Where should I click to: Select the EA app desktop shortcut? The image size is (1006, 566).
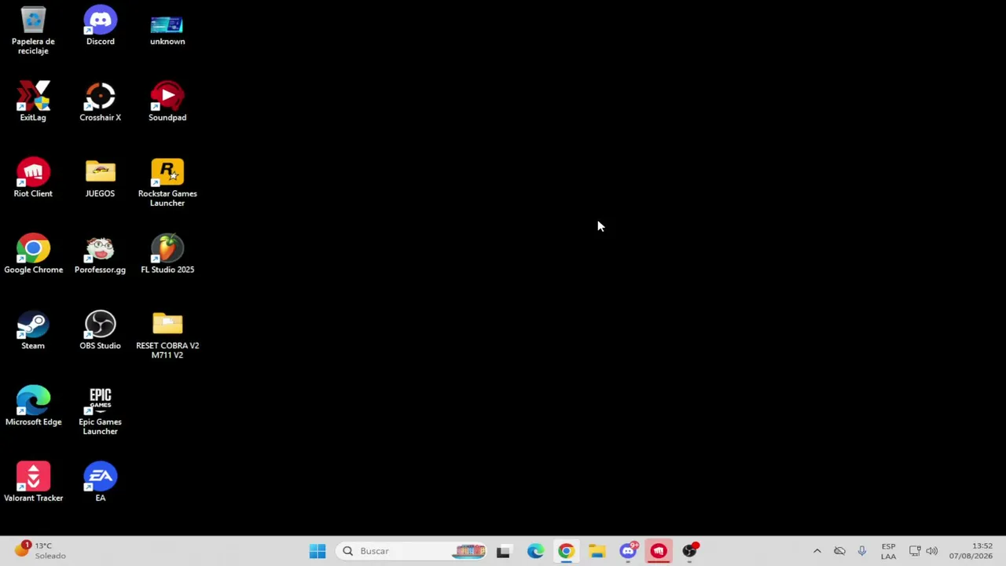(x=100, y=483)
